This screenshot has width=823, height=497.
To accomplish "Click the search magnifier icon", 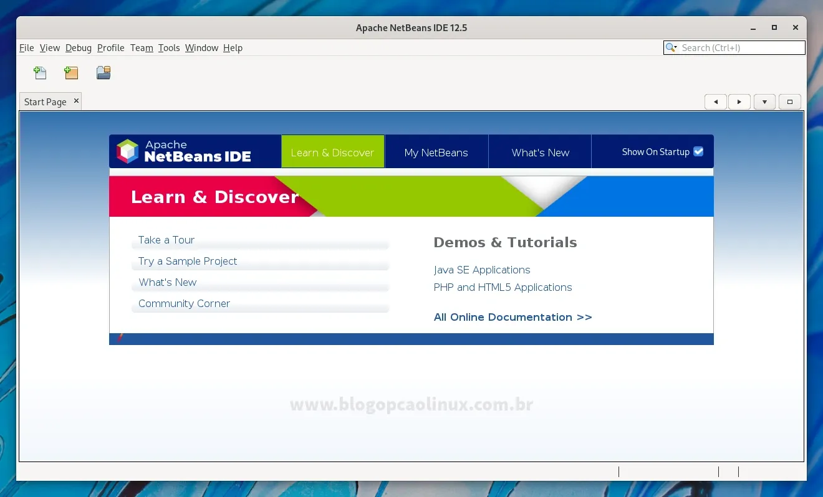I will point(671,48).
